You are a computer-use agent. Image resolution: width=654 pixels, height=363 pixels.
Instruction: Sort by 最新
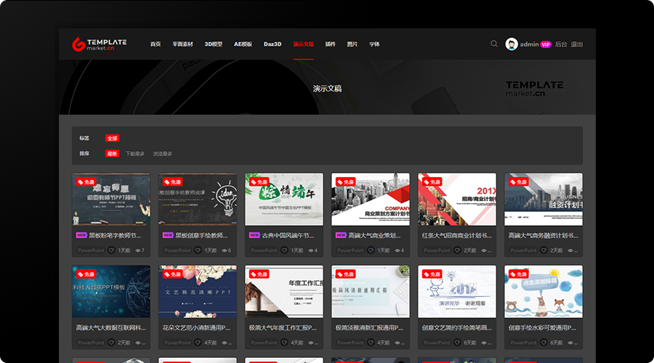point(112,154)
